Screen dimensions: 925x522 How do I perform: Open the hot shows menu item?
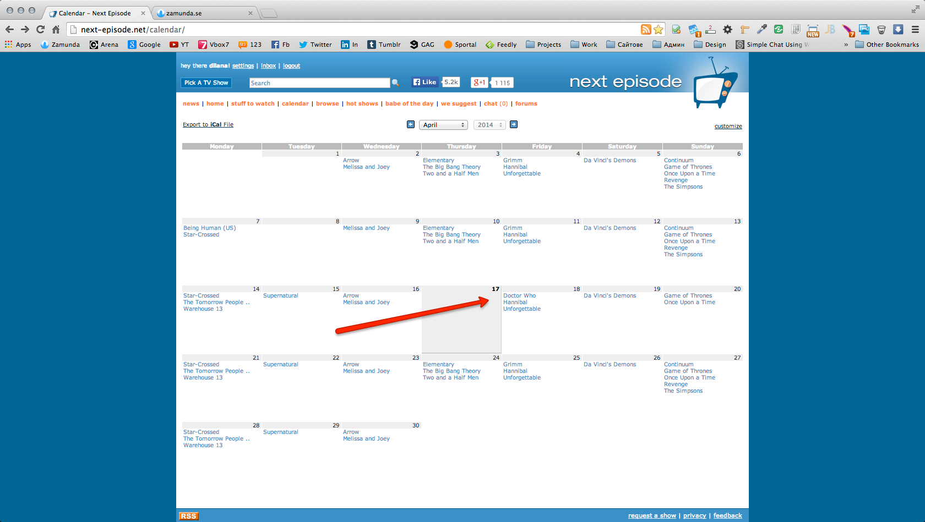(x=362, y=103)
